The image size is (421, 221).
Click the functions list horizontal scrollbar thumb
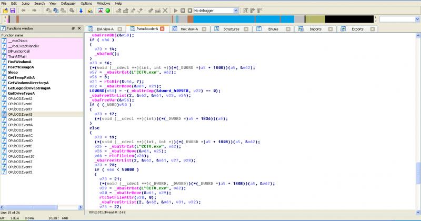point(32,207)
